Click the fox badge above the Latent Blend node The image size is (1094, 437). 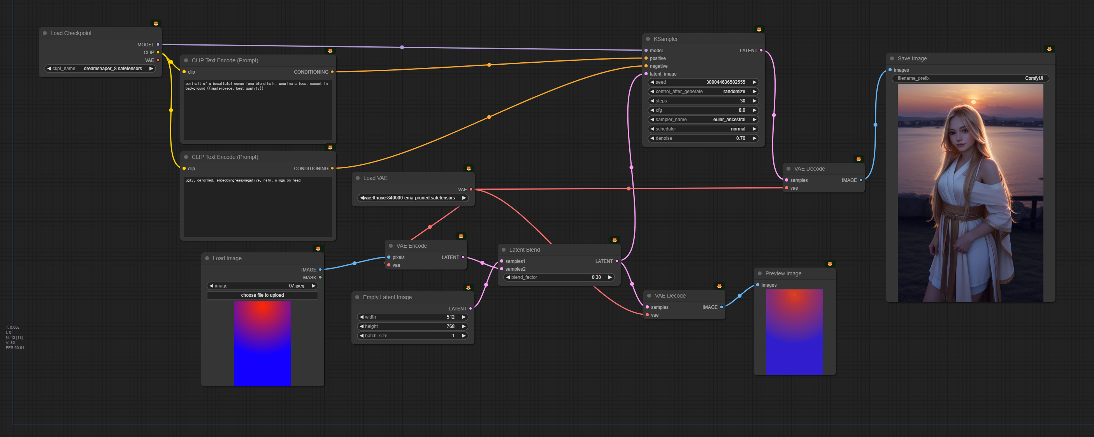pyautogui.click(x=615, y=240)
